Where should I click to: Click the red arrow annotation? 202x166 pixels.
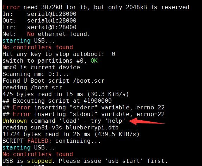(x=147, y=121)
